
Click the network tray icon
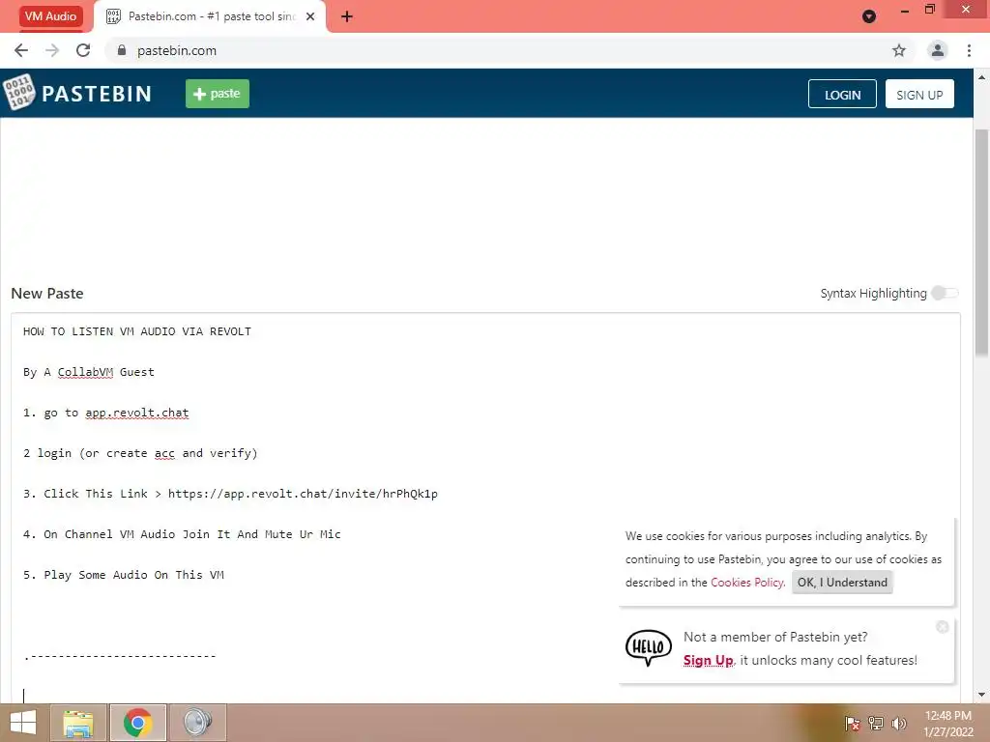point(876,724)
